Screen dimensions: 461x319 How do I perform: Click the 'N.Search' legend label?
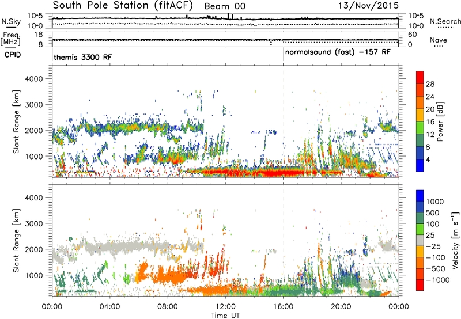pyautogui.click(x=445, y=21)
